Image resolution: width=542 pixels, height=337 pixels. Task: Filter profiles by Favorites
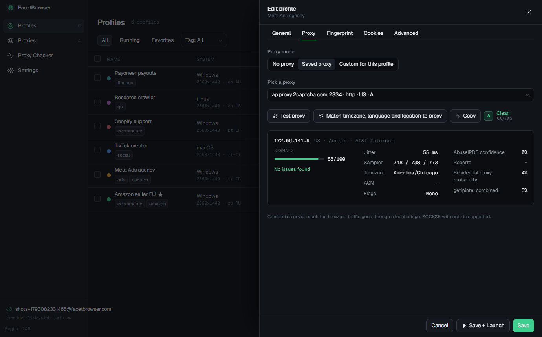click(x=163, y=40)
